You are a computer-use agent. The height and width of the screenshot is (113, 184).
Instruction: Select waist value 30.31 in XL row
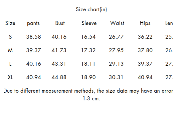coord(116,77)
